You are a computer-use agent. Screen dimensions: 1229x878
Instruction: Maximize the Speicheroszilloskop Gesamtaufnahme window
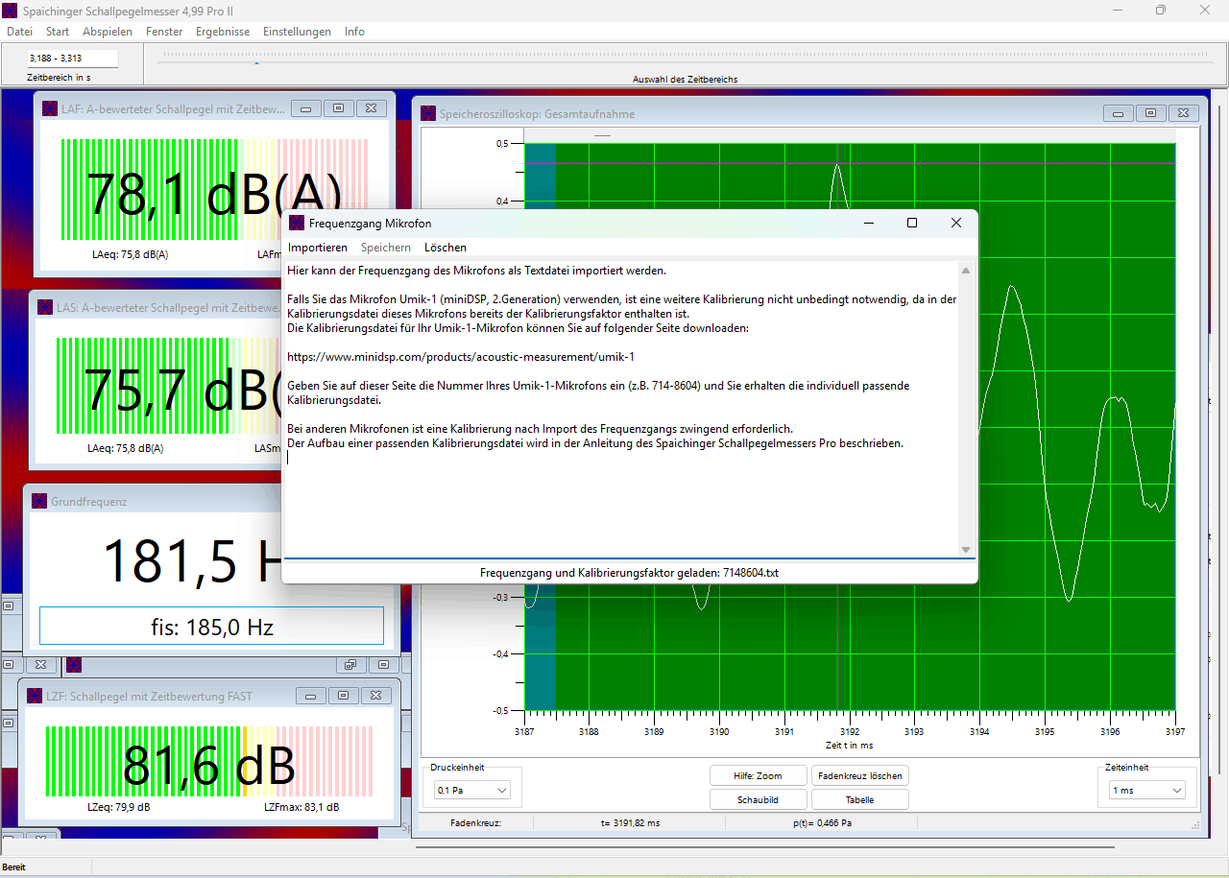pos(1150,113)
